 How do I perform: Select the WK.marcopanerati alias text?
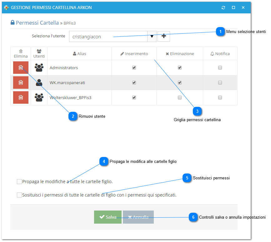tap(67, 83)
